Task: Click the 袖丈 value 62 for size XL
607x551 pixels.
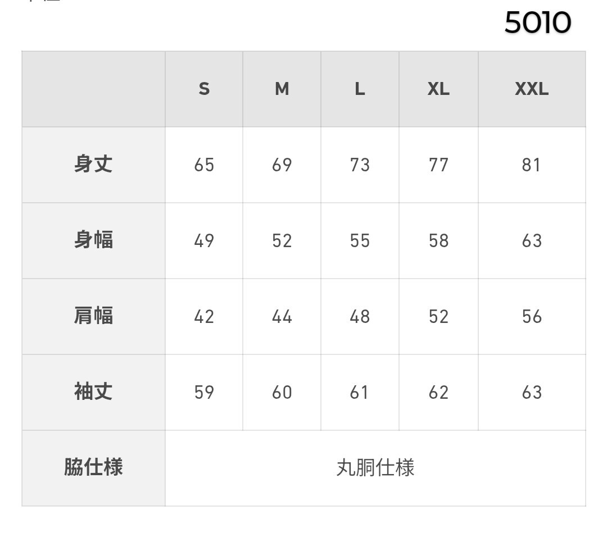Action: [x=438, y=392]
